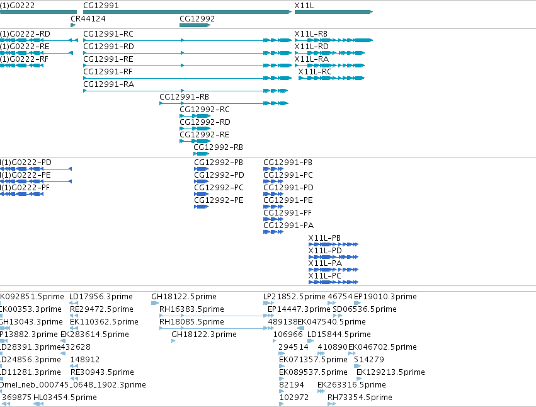The width and height of the screenshot is (536, 407).
Task: Select the CG12991-PE polypeptide
Action: tap(288, 200)
